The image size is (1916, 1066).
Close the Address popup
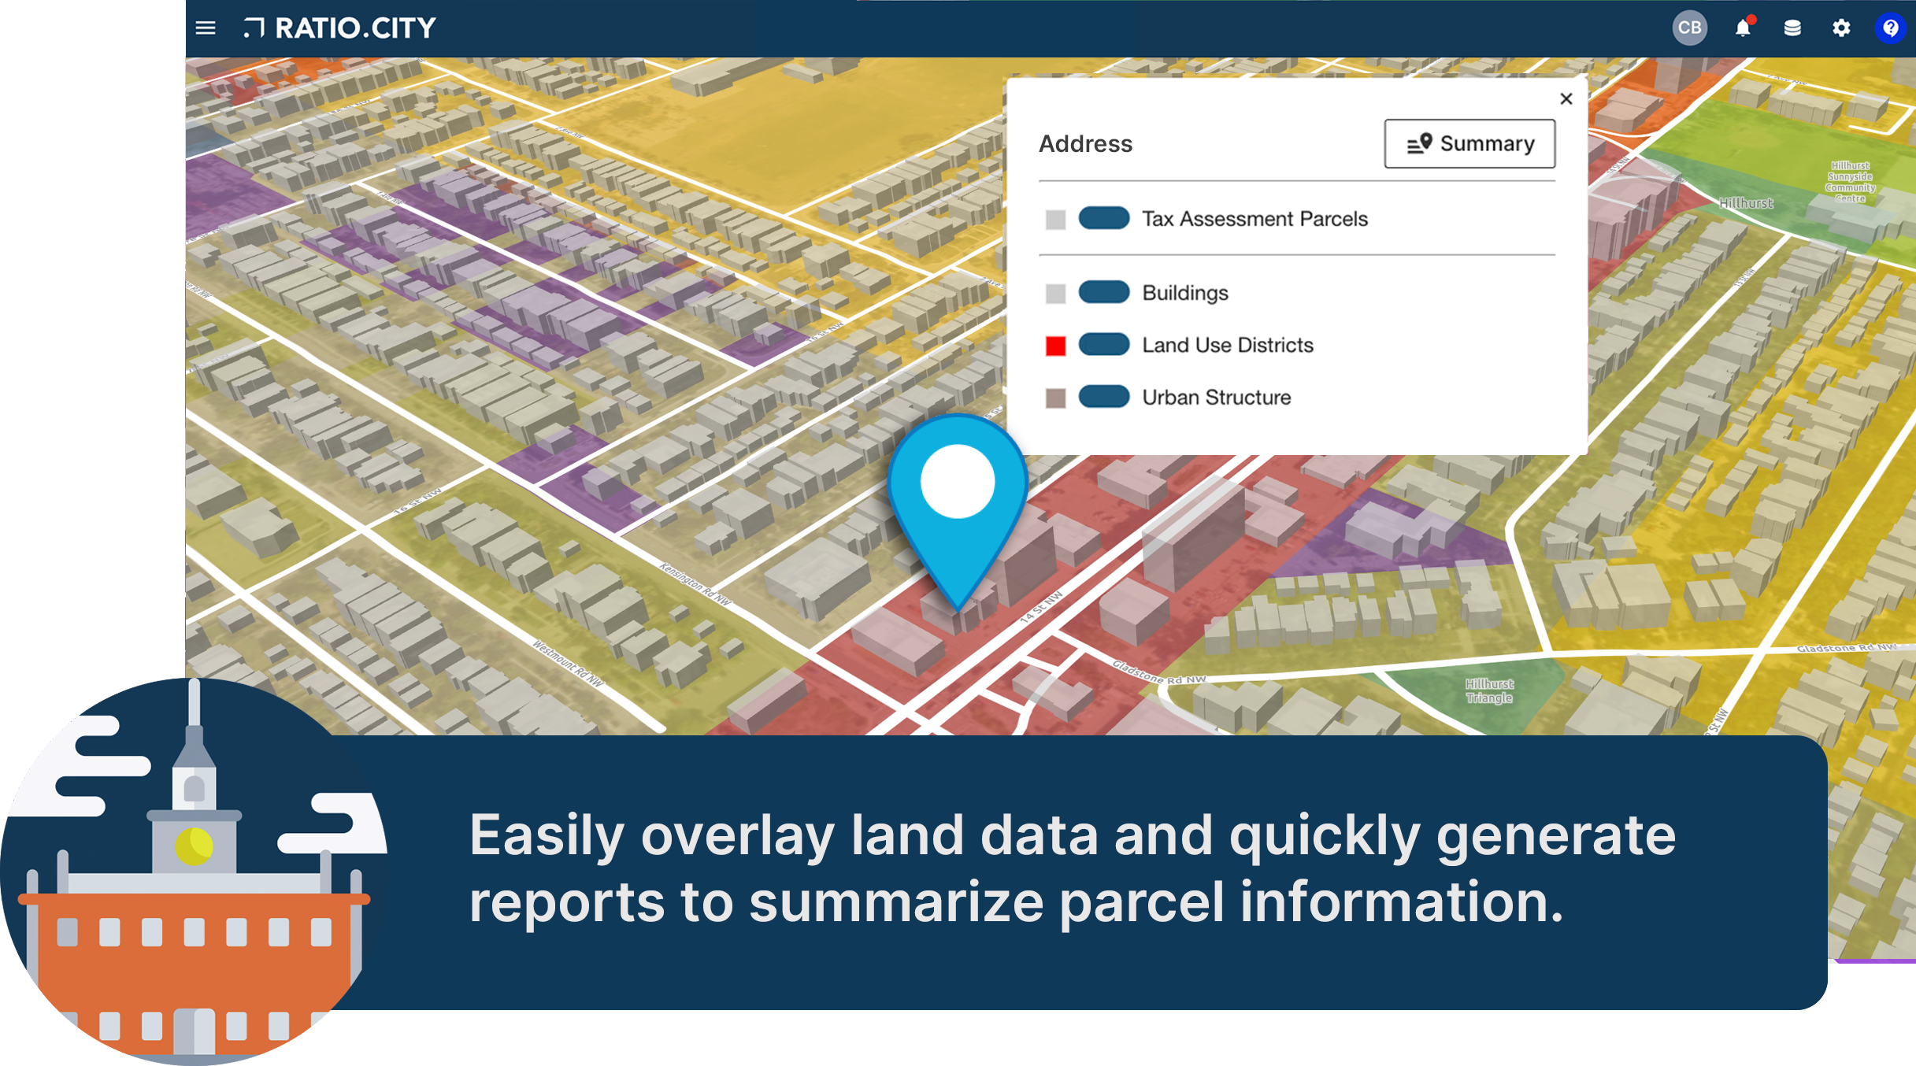pos(1566,98)
